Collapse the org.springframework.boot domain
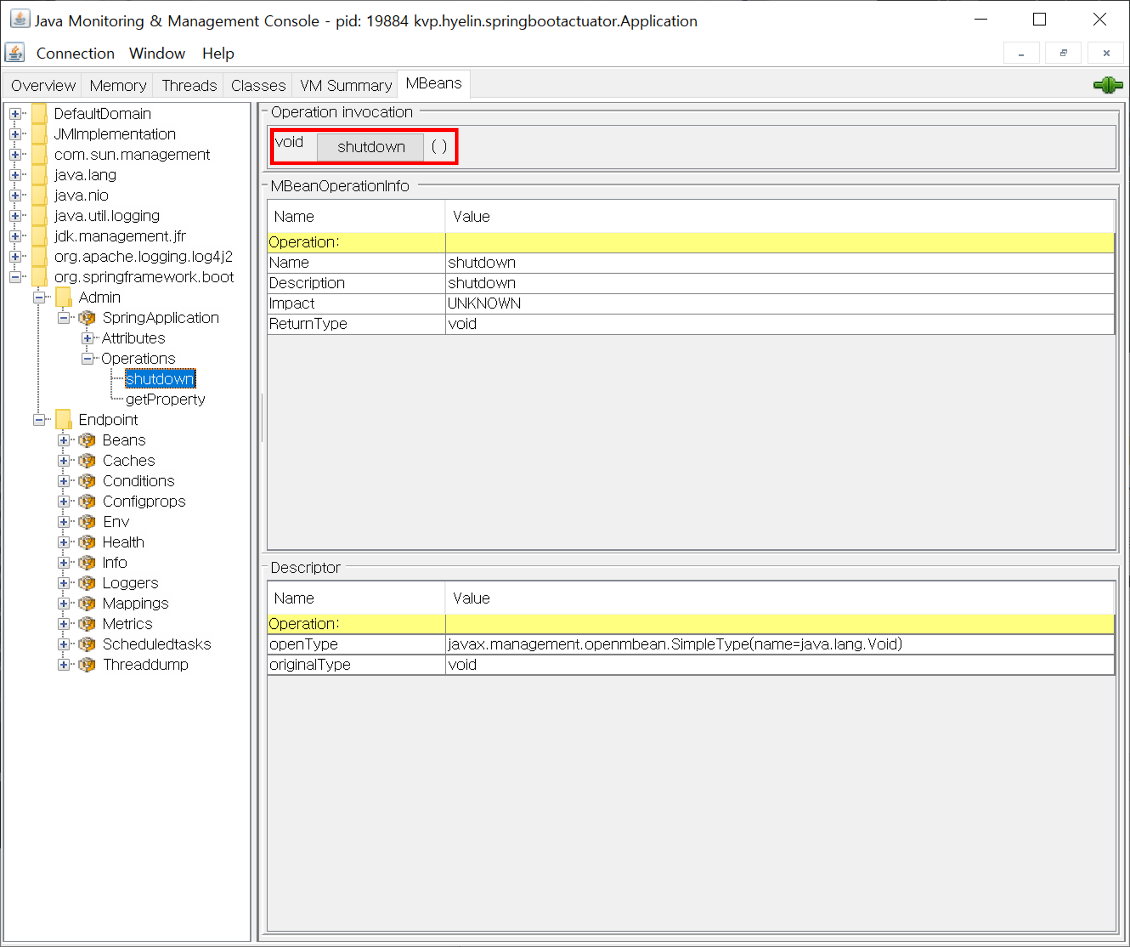This screenshot has height=947, width=1130. (x=15, y=277)
